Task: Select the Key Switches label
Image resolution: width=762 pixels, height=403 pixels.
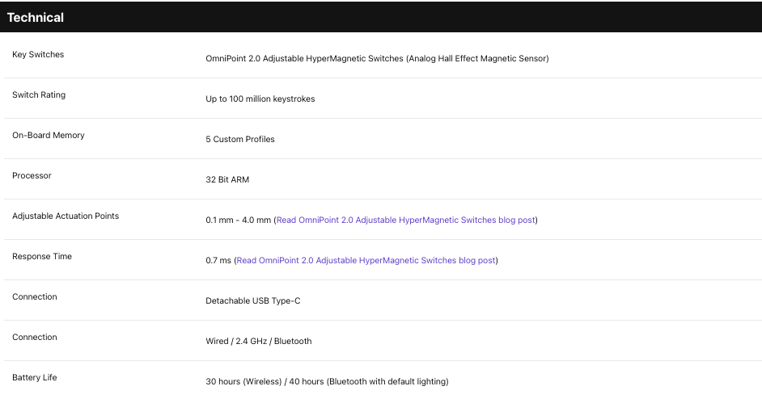Action: 38,54
